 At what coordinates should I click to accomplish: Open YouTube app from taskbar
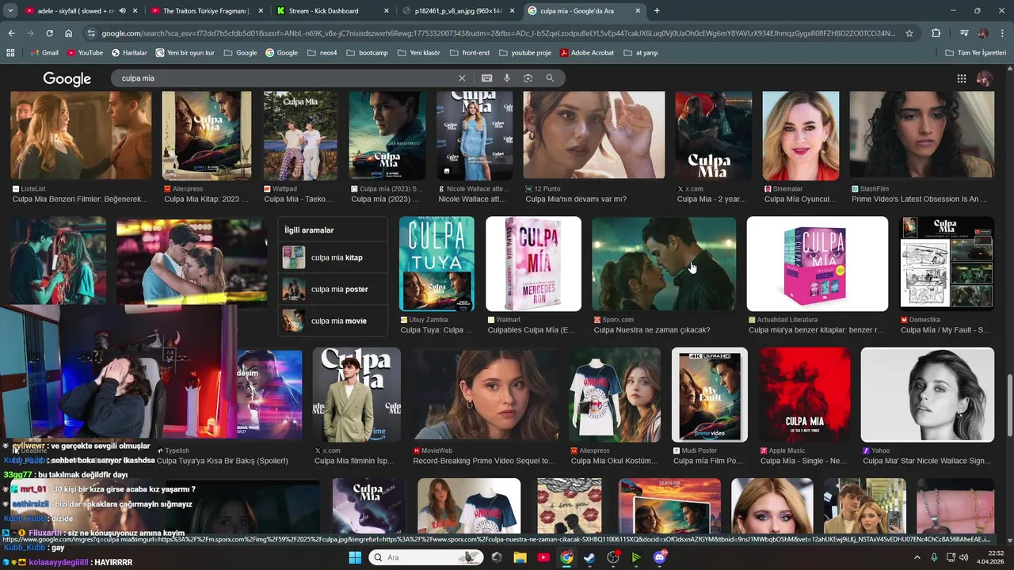point(543,557)
